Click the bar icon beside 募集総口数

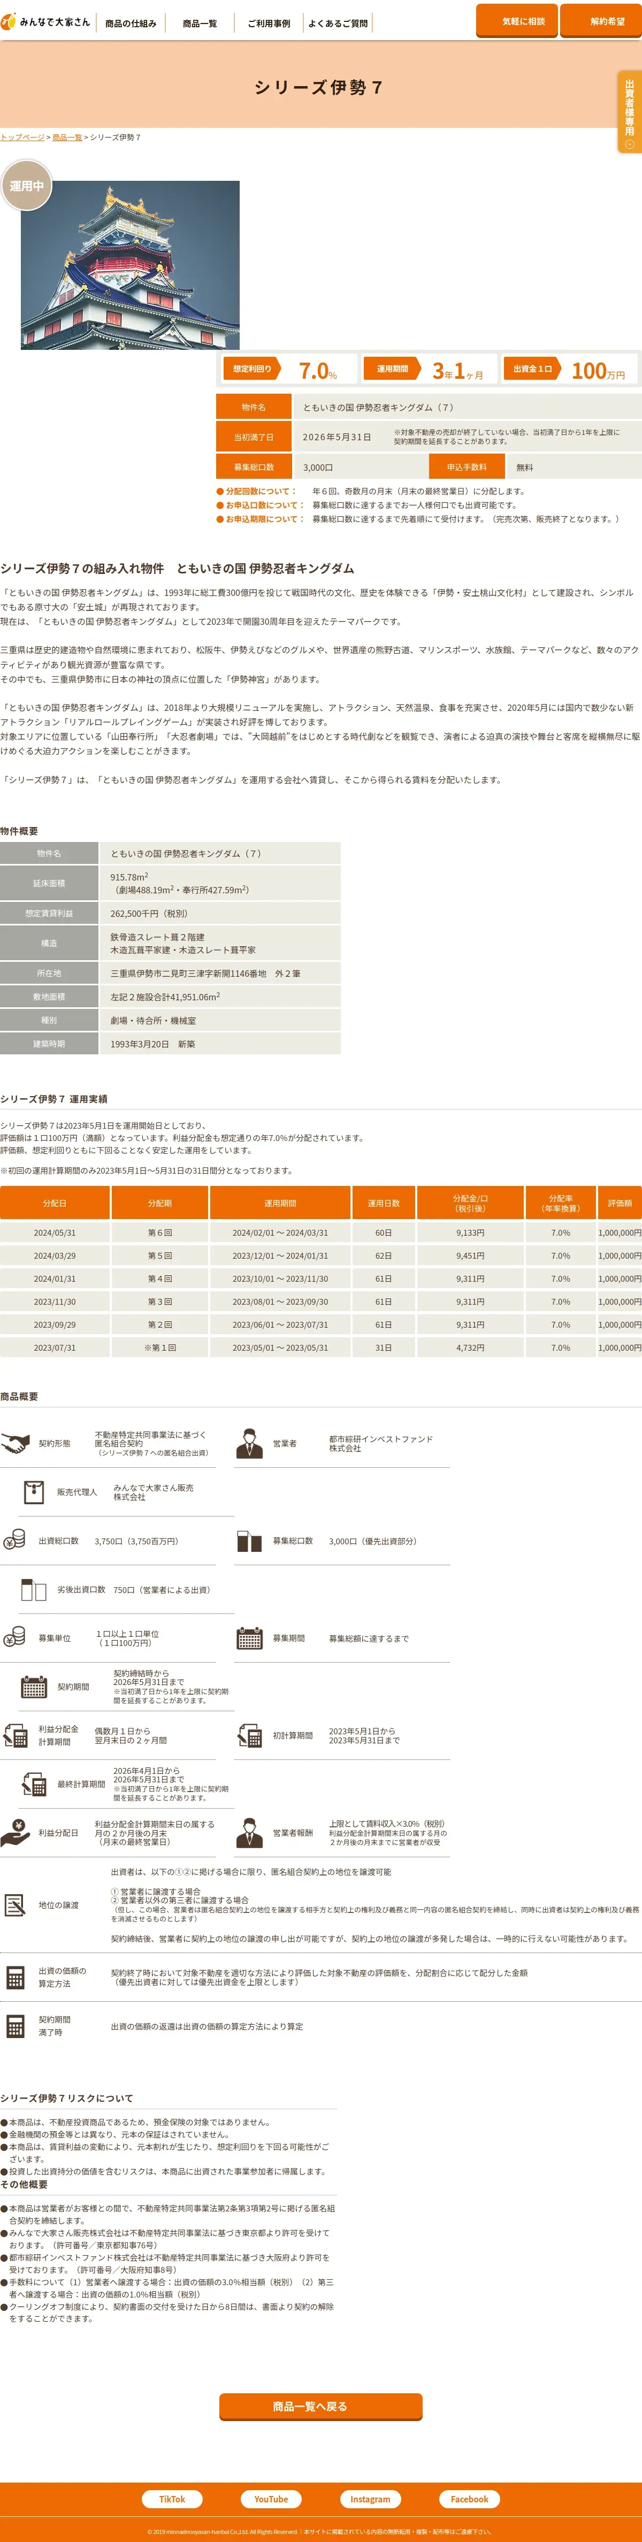pos(249,1541)
